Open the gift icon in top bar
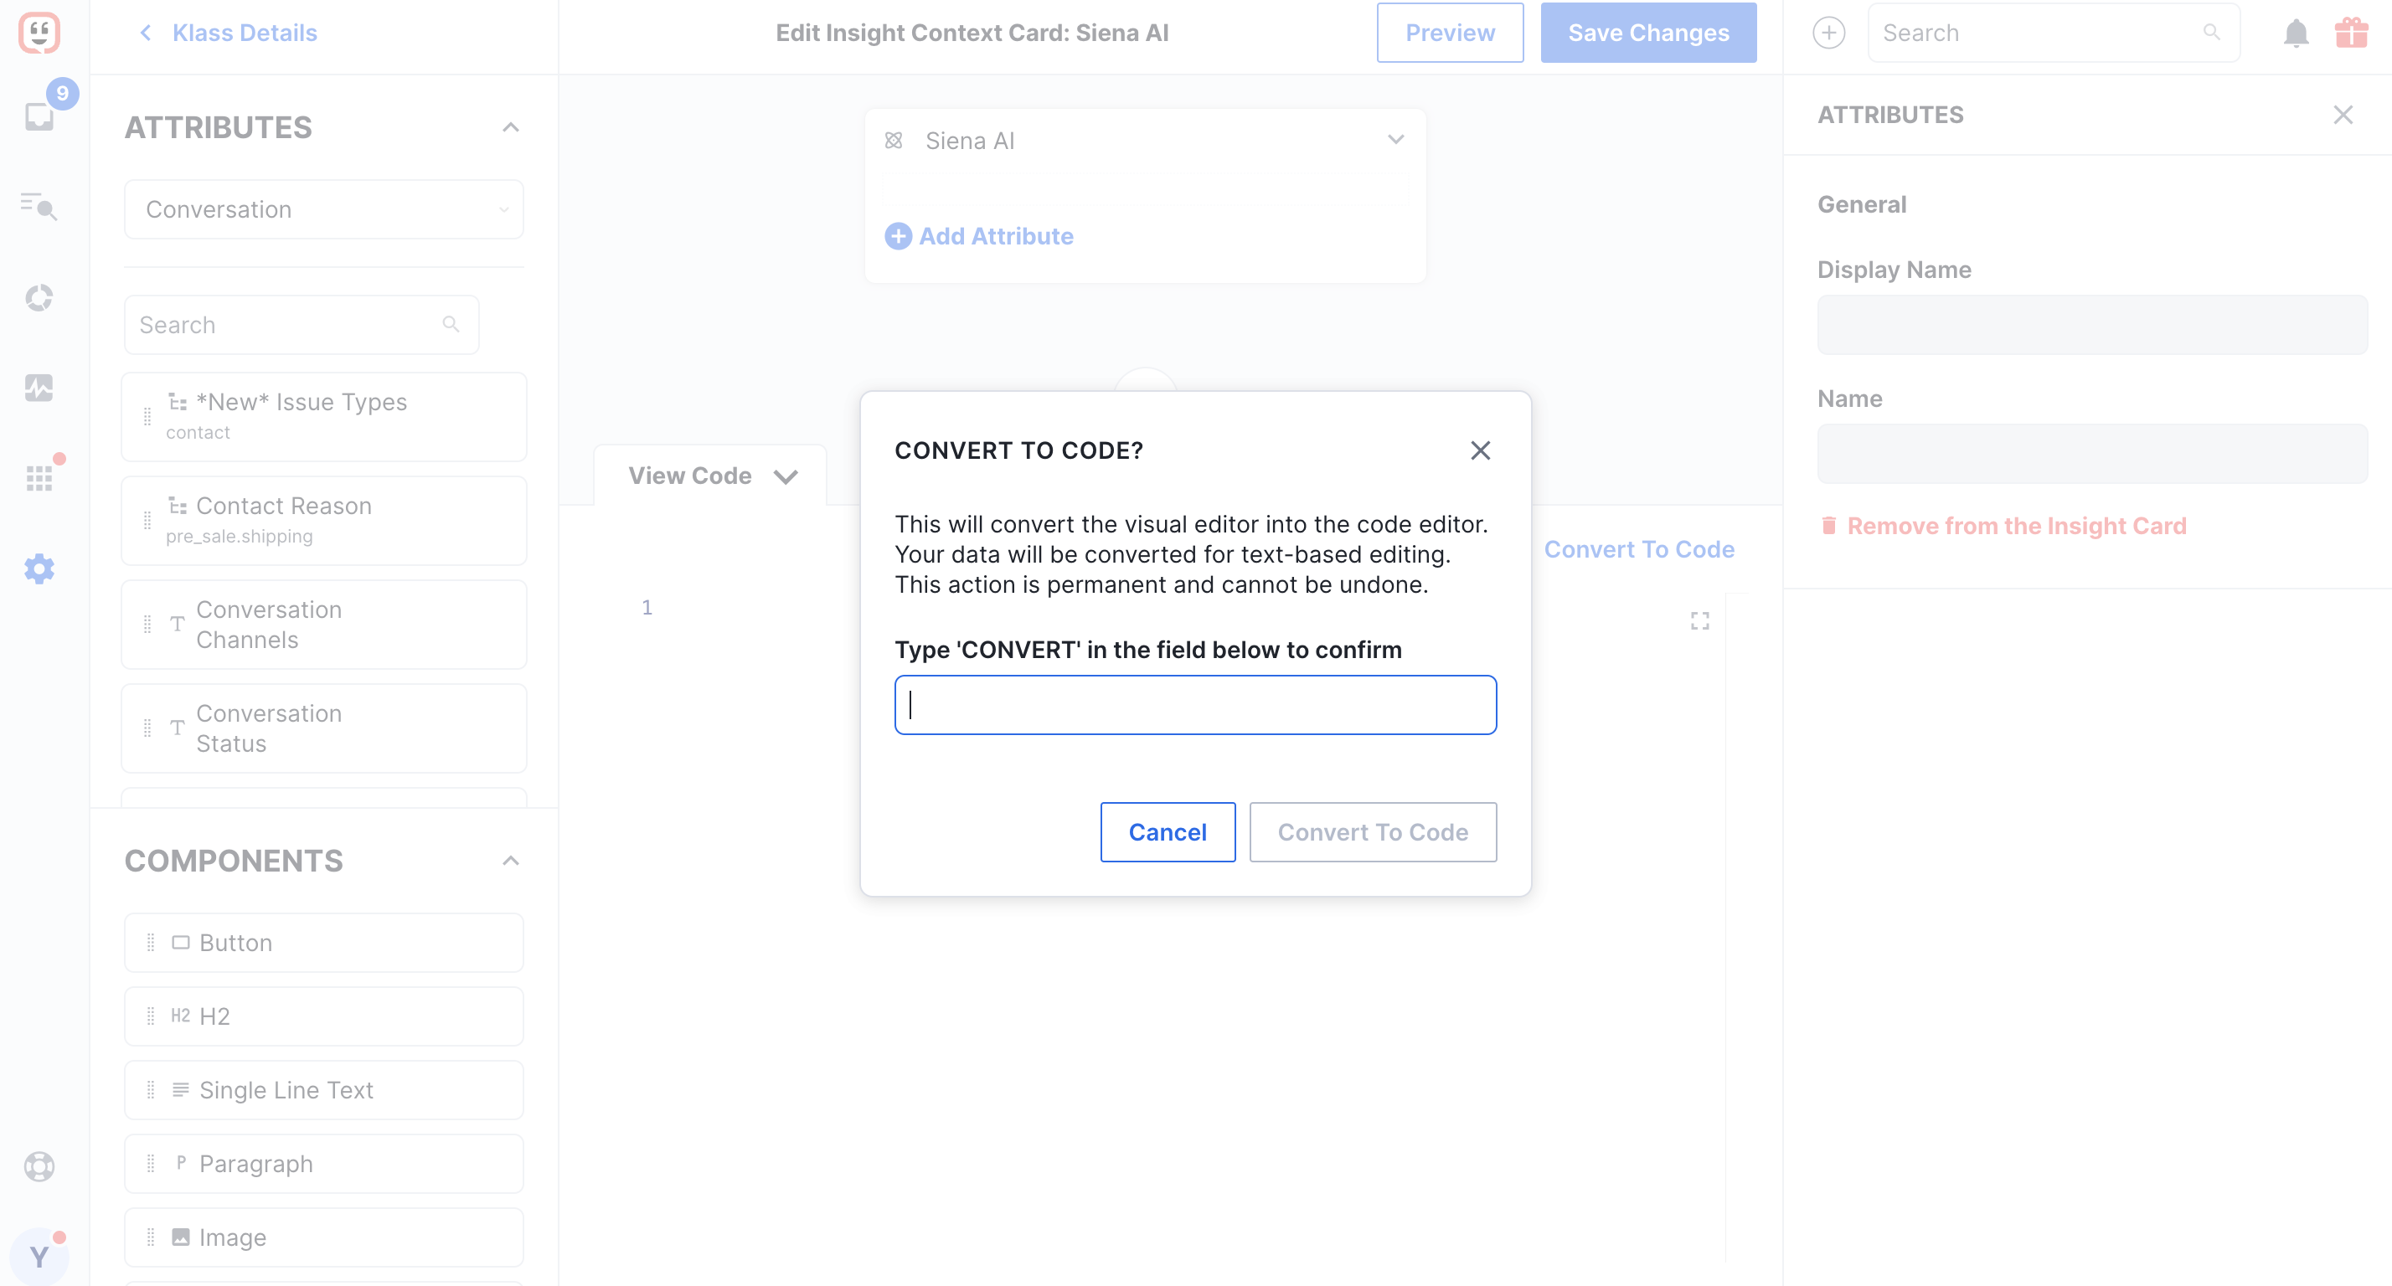This screenshot has height=1286, width=2392. 2352,33
